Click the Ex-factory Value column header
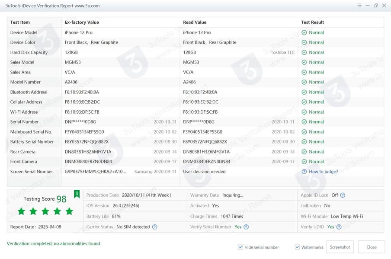Viewport: 391px width, 259px height. pyautogui.click(x=82, y=22)
